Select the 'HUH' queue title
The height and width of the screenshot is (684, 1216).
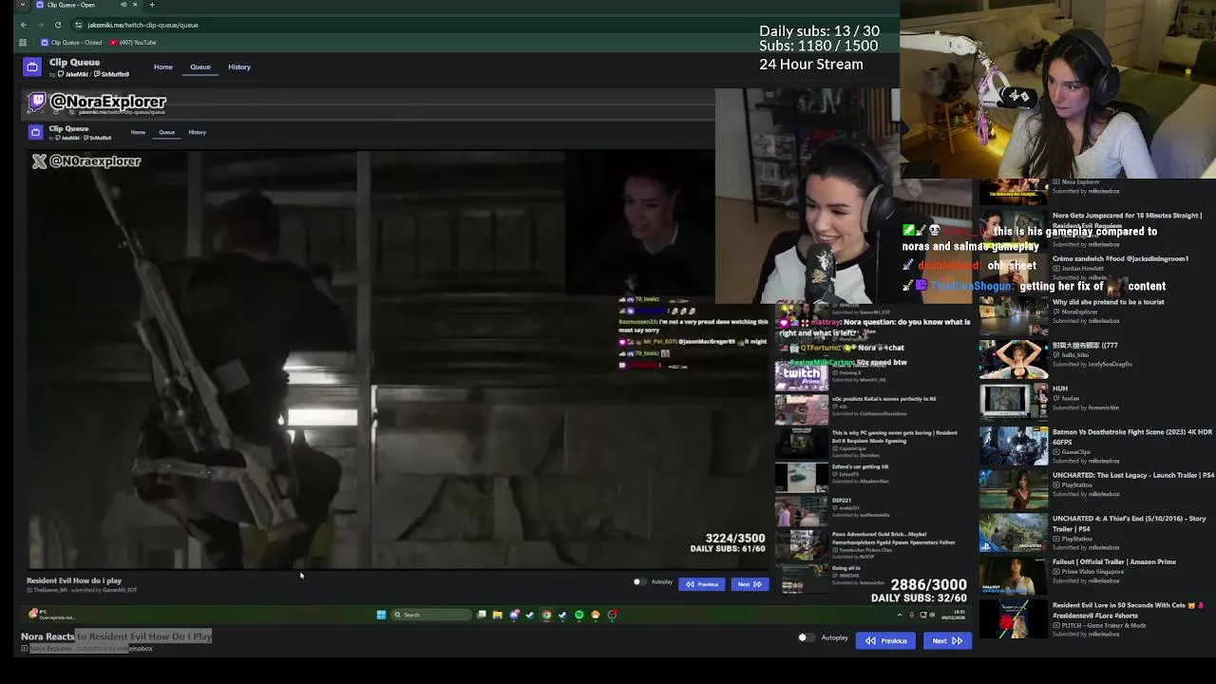[x=1060, y=389]
